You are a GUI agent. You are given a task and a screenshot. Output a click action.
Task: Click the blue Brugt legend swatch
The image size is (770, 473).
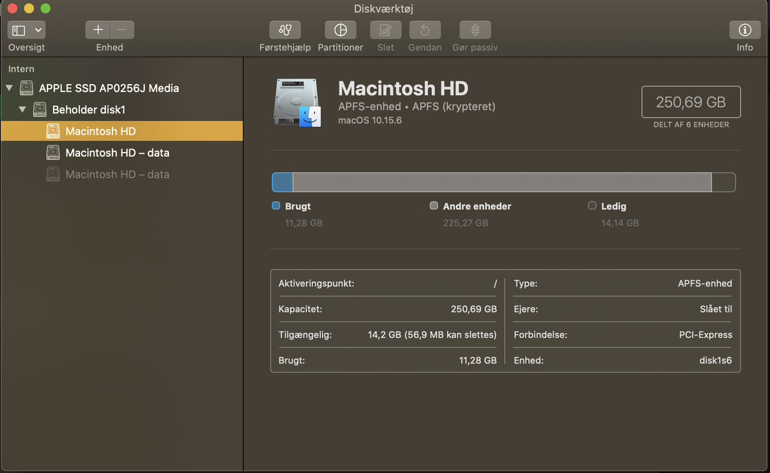[276, 206]
